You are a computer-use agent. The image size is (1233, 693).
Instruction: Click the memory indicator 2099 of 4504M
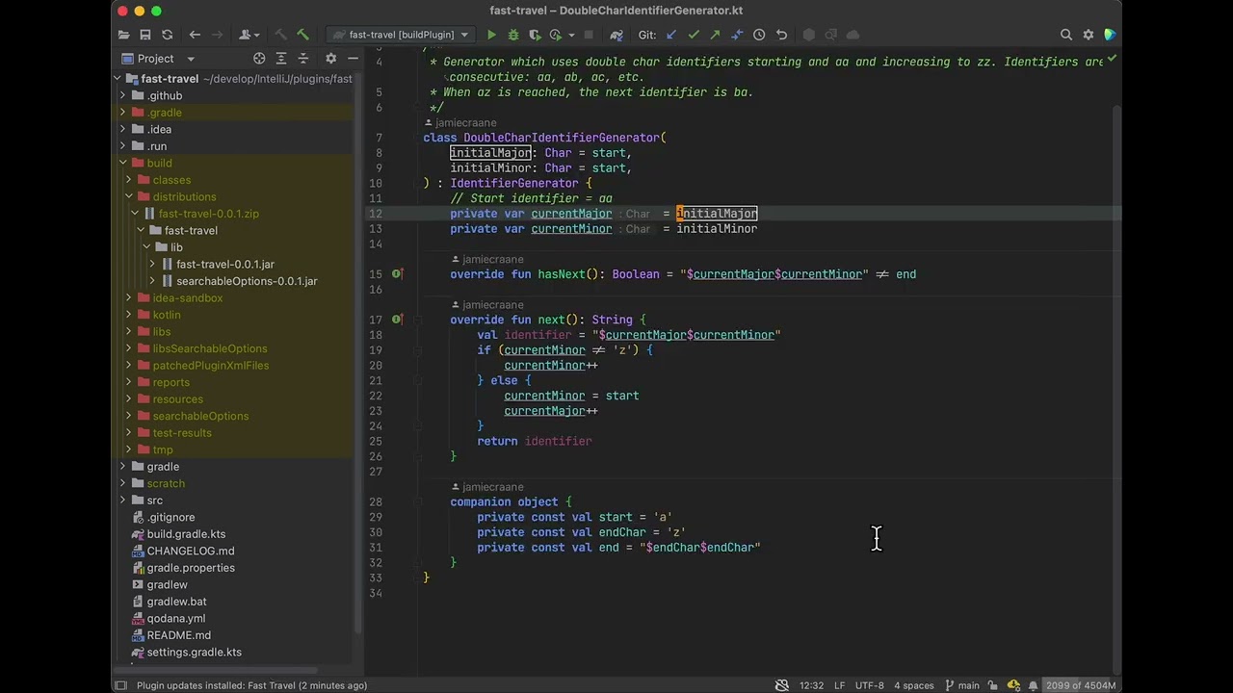coord(1080,685)
